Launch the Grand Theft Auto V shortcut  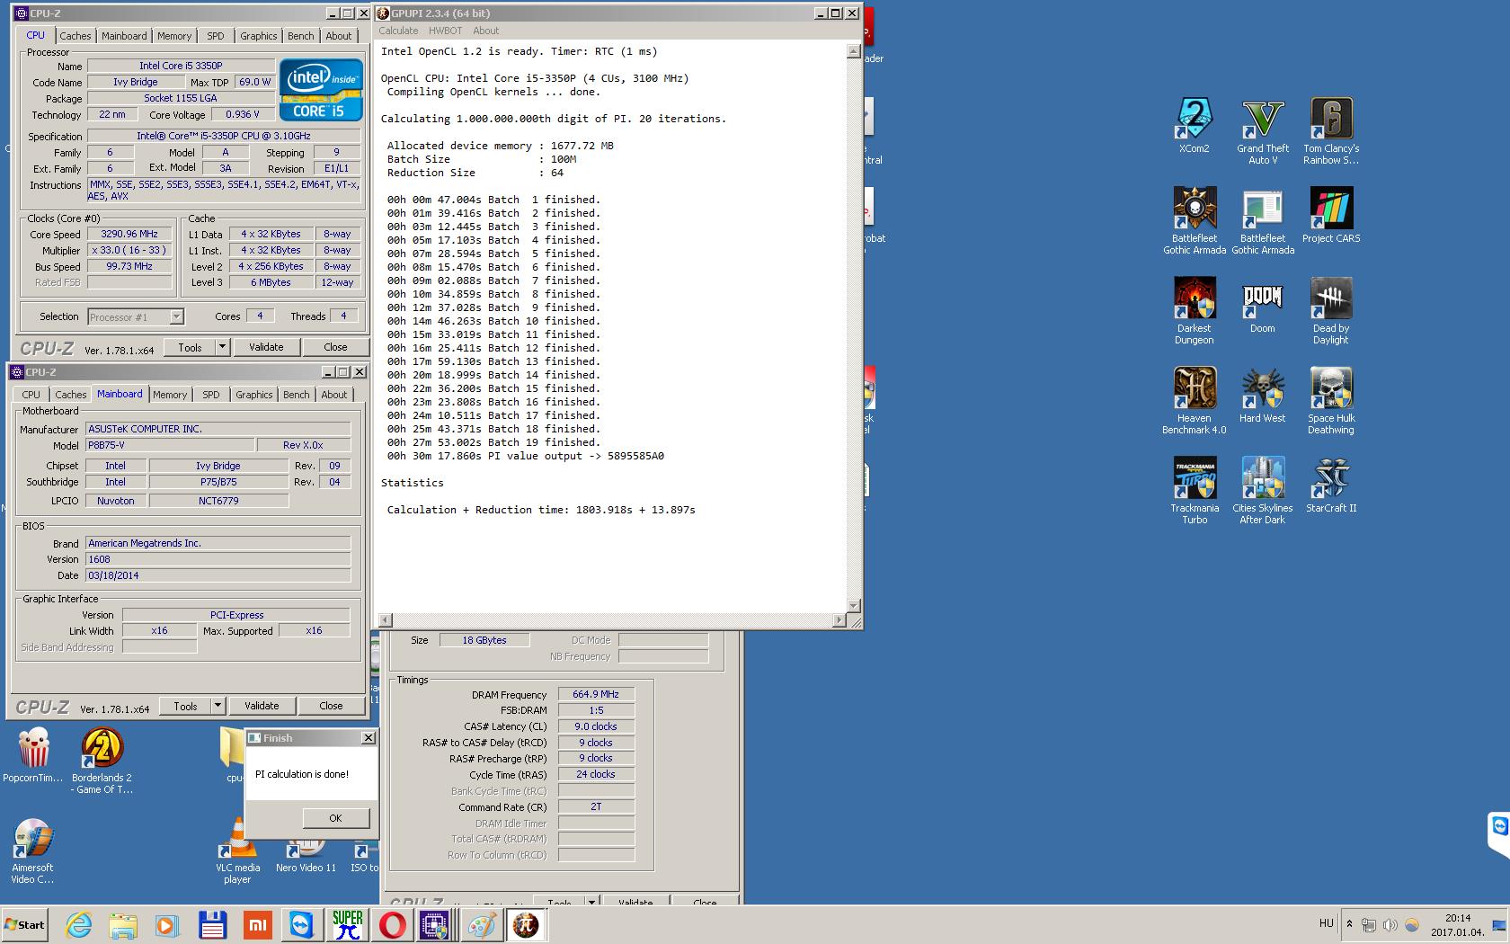click(1263, 131)
